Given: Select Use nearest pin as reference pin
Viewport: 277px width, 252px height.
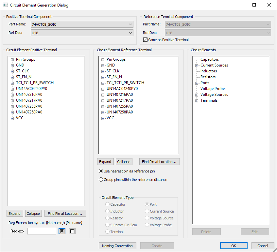Looking at the screenshot, I should 101,171.
